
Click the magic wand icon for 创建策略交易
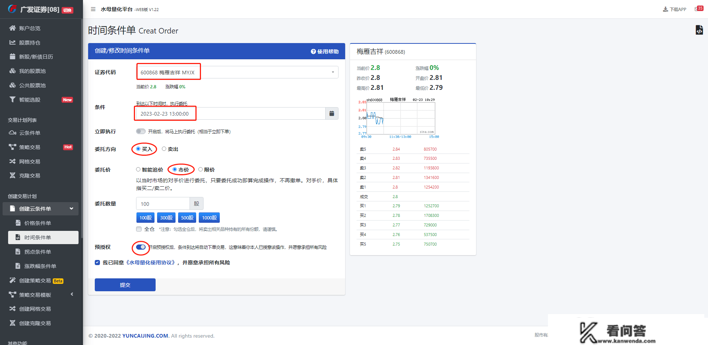click(13, 280)
